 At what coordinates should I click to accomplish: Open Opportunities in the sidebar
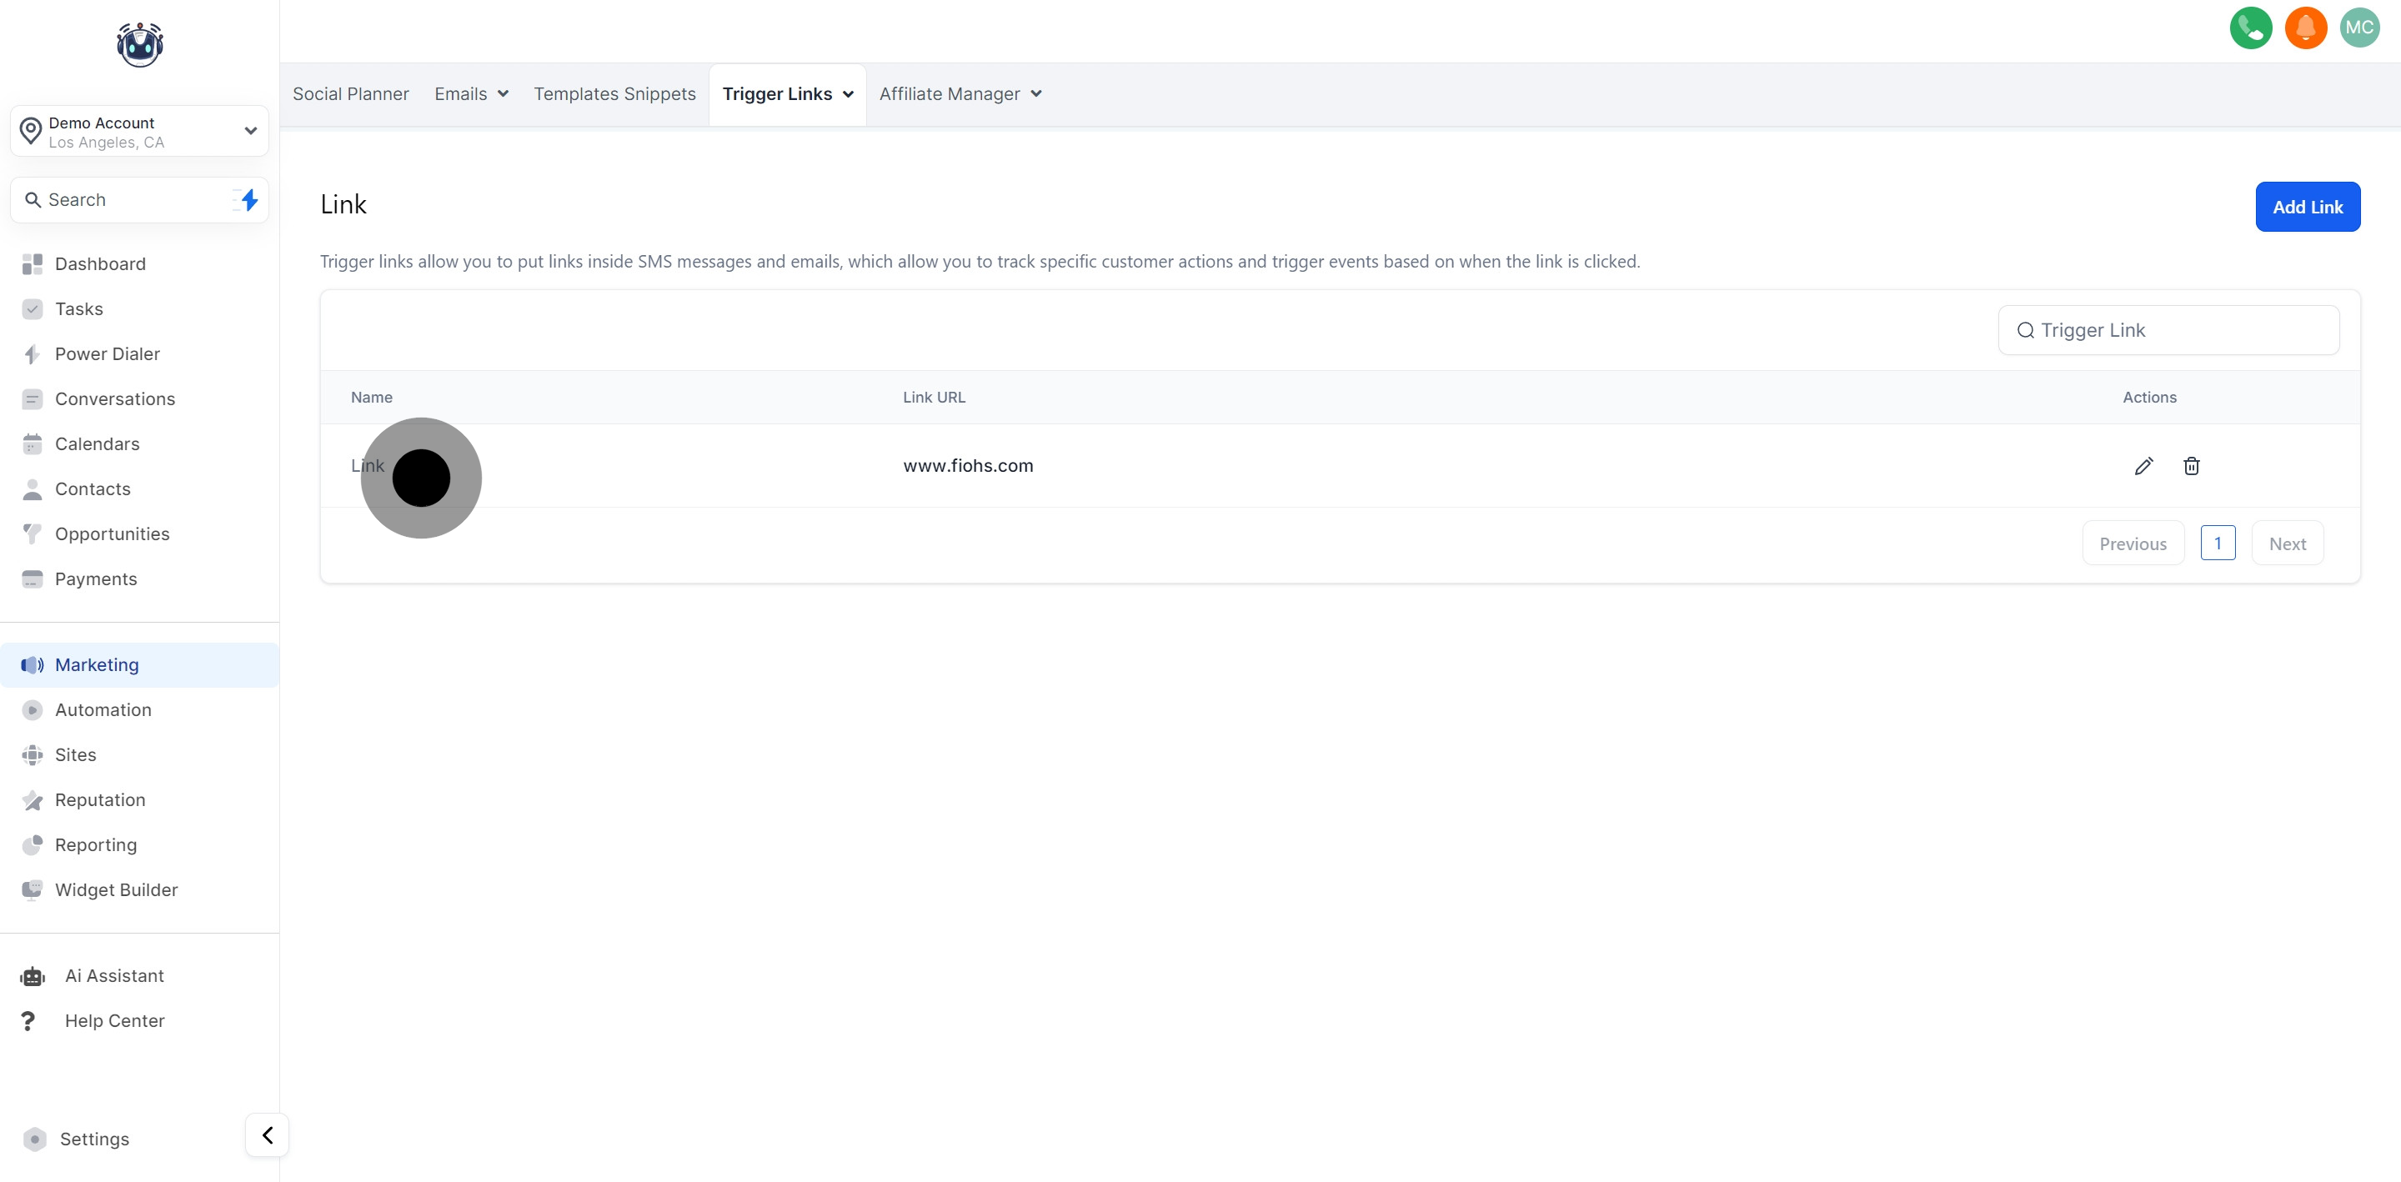[112, 534]
